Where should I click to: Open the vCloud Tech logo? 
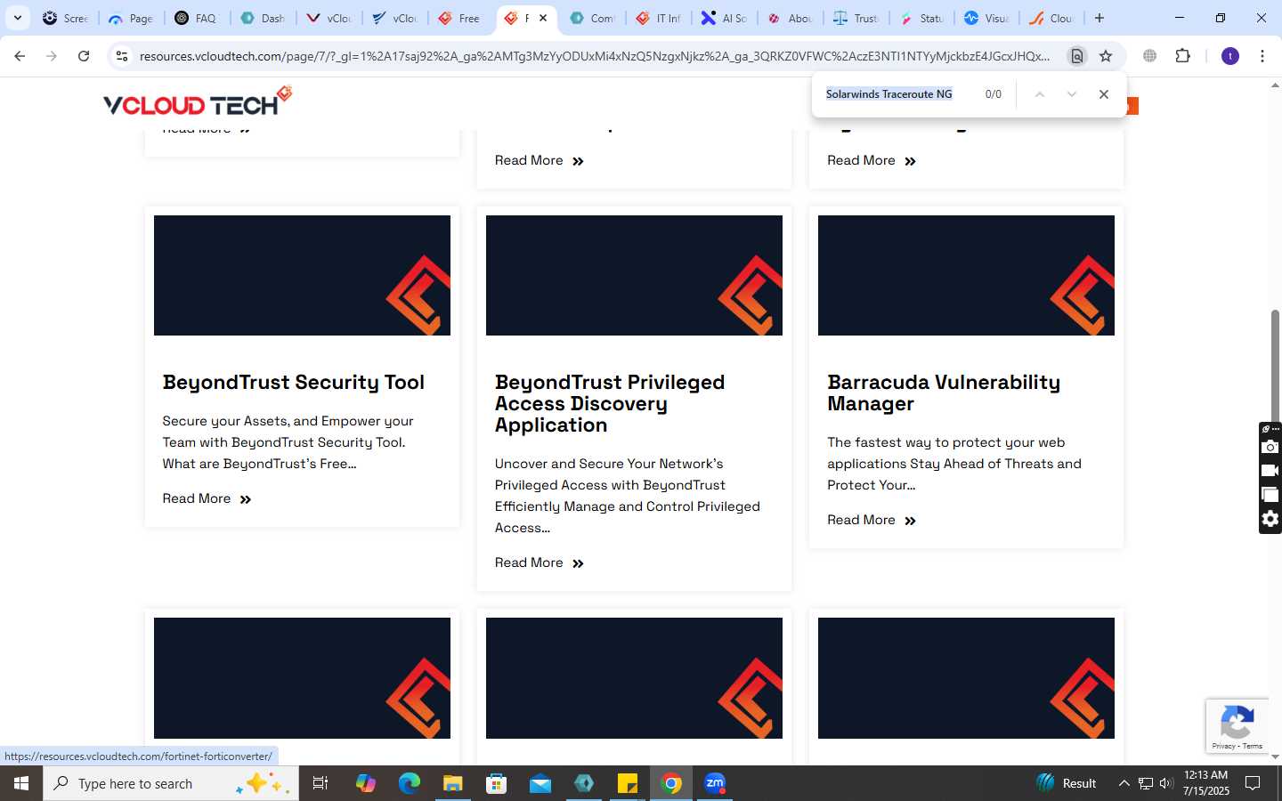coord(198,102)
